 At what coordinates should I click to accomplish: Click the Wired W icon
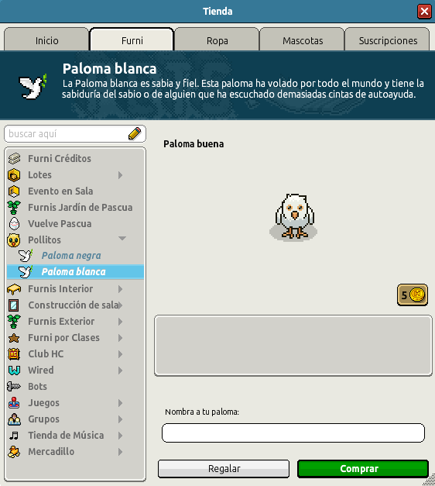coord(14,370)
